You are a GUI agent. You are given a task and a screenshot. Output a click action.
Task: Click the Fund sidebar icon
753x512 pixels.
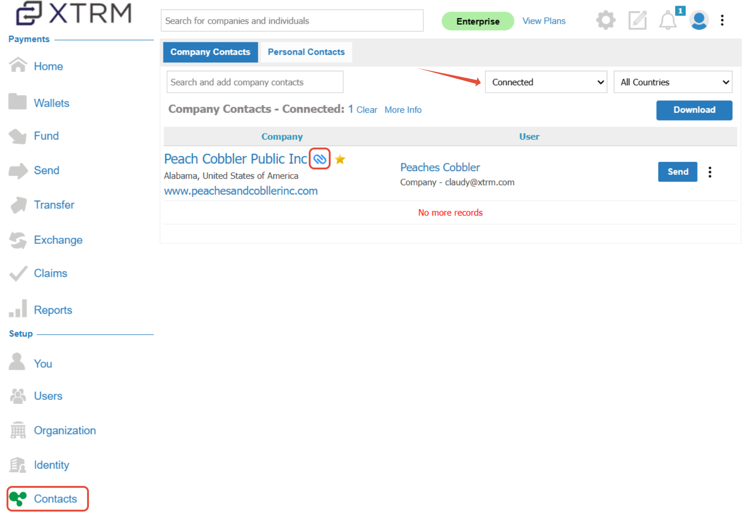tap(18, 136)
